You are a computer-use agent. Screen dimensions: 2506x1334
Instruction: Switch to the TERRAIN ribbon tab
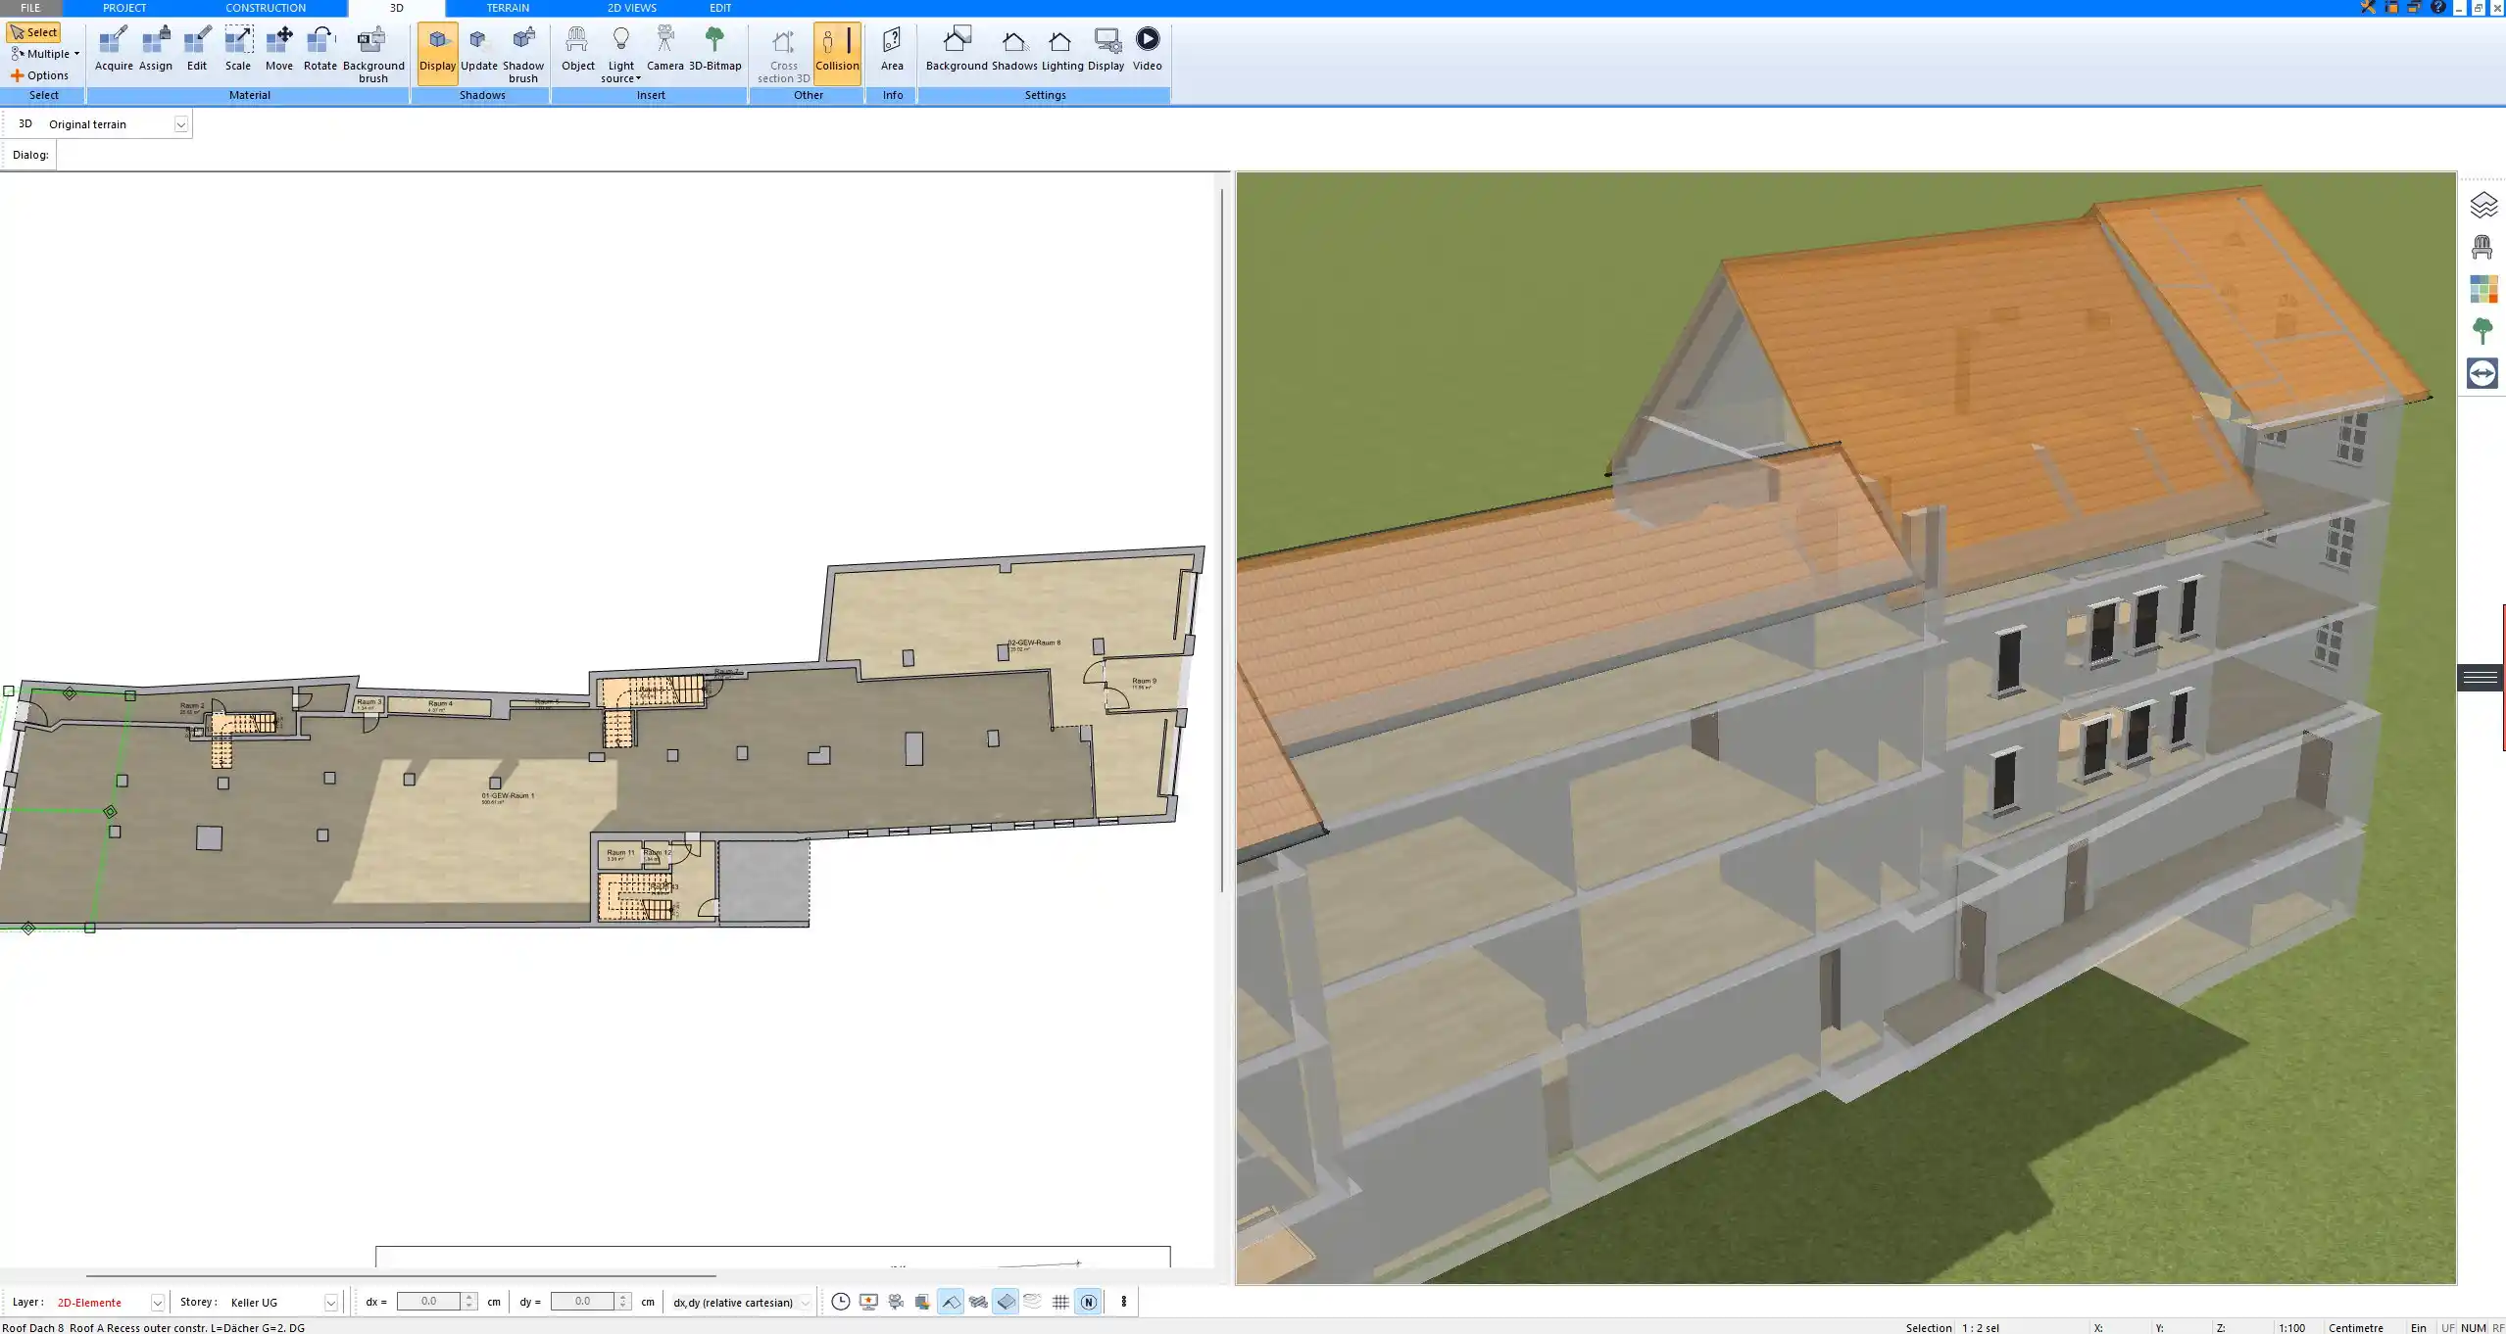[x=506, y=8]
